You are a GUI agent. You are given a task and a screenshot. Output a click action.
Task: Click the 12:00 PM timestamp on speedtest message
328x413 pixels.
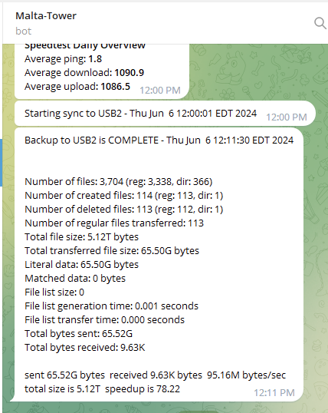point(160,91)
